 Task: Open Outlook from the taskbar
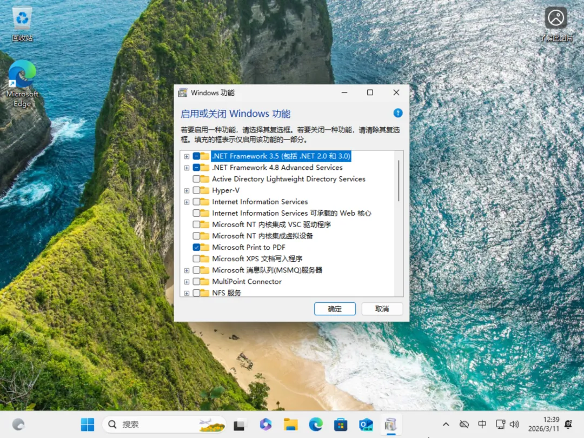pos(366,424)
